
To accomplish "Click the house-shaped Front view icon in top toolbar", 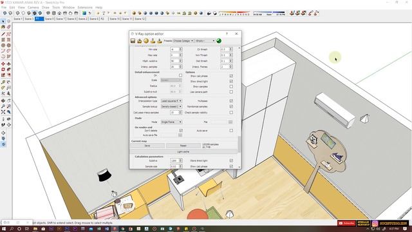I will click(x=59, y=13).
